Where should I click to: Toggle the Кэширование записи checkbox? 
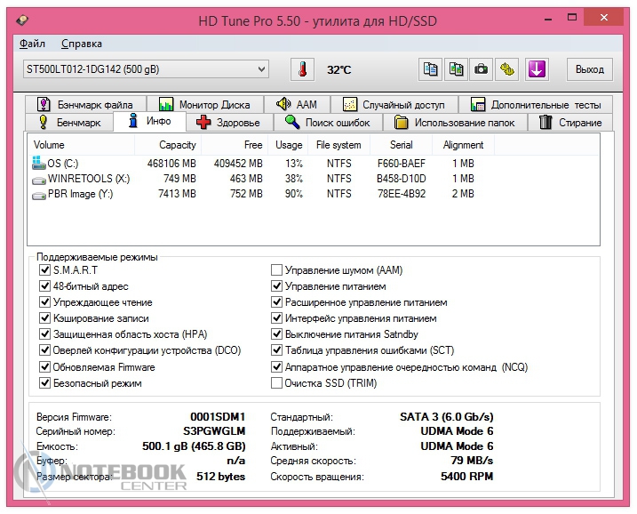click(x=44, y=318)
